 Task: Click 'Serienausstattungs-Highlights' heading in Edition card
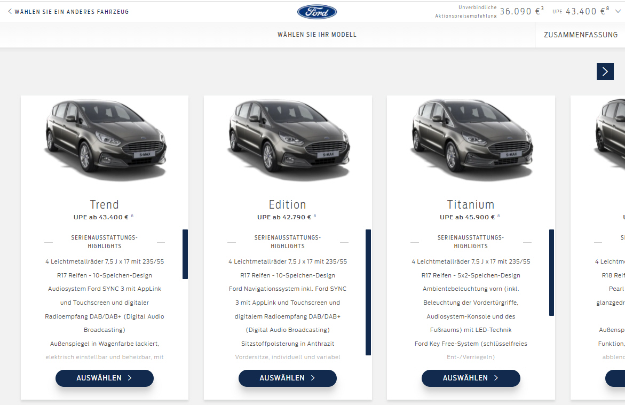pyautogui.click(x=287, y=242)
